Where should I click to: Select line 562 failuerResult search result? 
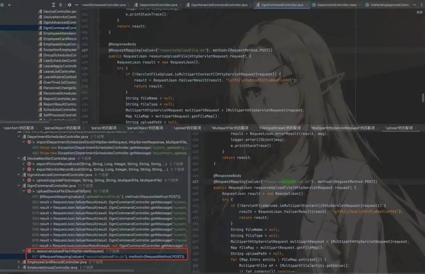click(x=110, y=202)
